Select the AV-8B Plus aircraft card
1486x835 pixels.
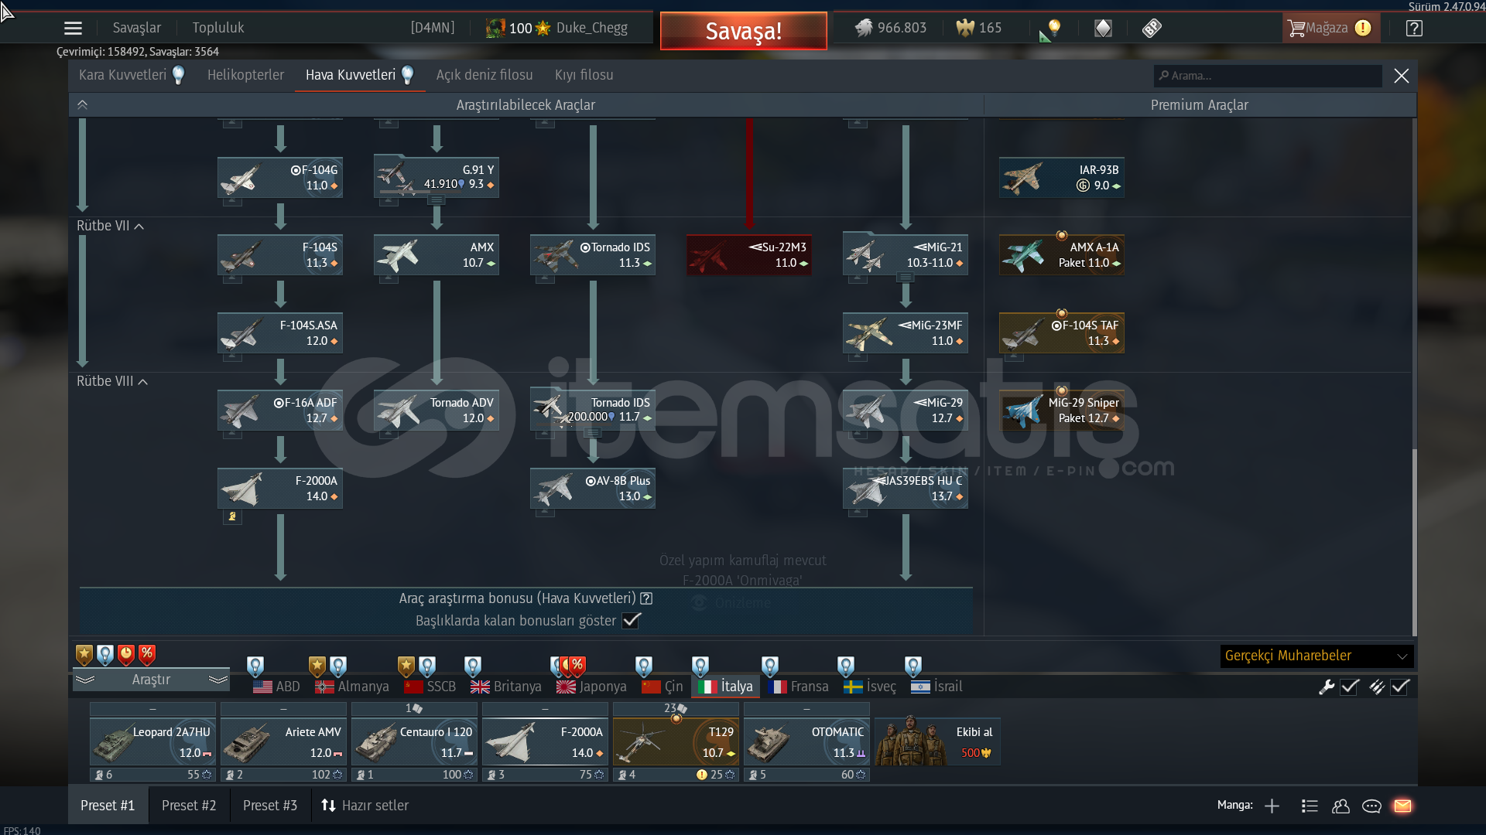593,489
